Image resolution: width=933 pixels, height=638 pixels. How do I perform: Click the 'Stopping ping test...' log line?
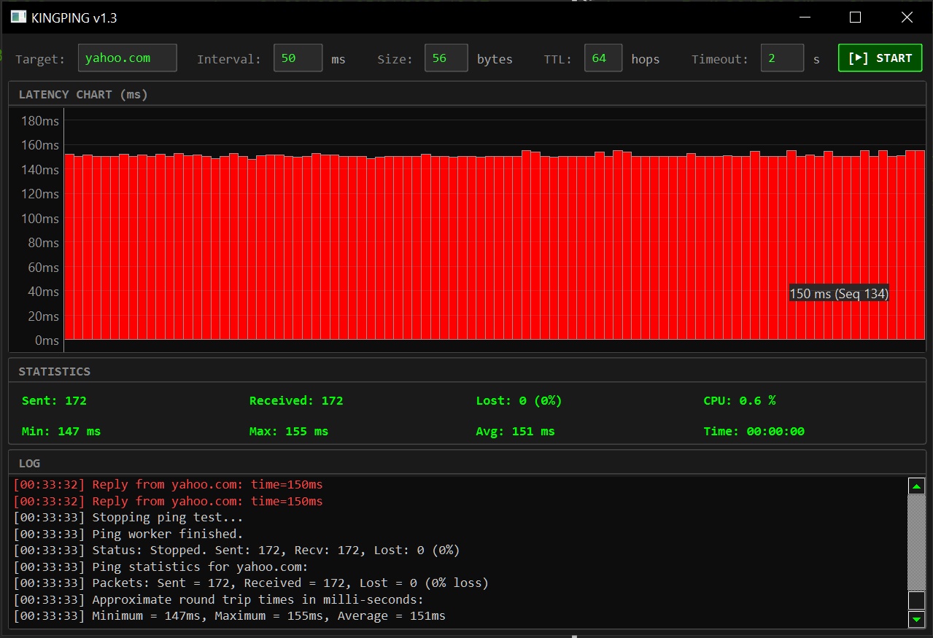pyautogui.click(x=128, y=518)
